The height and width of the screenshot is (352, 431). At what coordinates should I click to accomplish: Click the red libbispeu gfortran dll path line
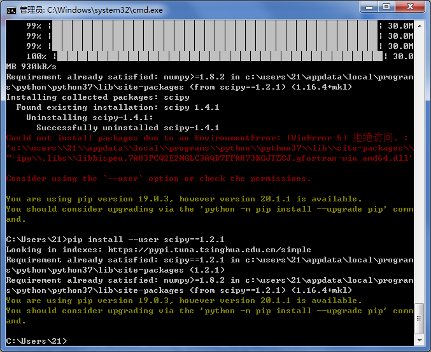pyautogui.click(x=209, y=158)
